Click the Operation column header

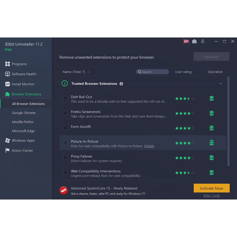215,72
